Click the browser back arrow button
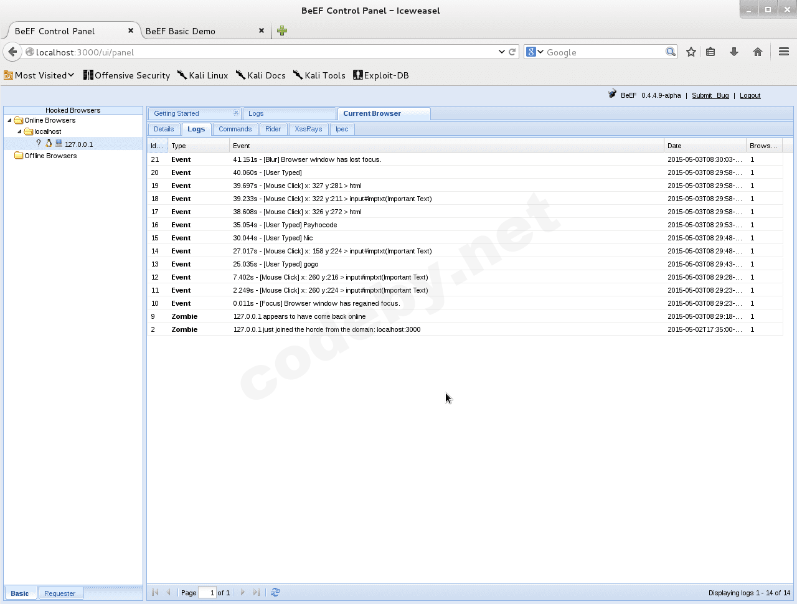The height and width of the screenshot is (604, 797). [12, 52]
